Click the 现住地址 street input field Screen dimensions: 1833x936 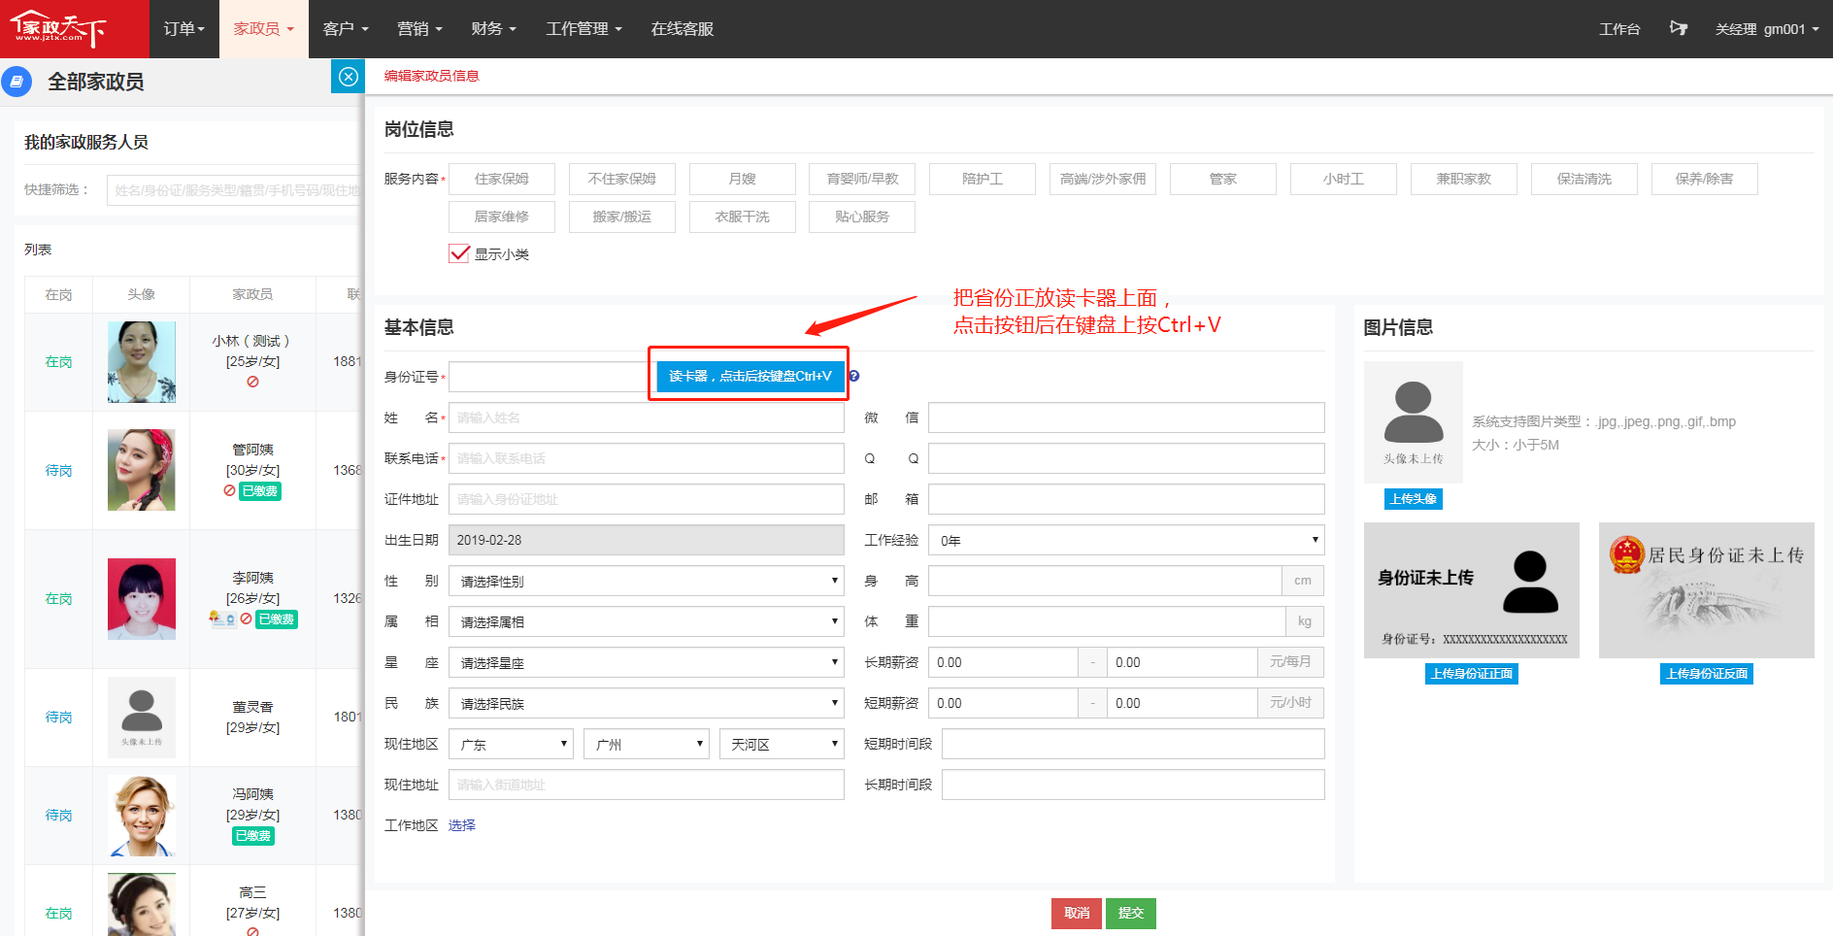[x=647, y=785]
